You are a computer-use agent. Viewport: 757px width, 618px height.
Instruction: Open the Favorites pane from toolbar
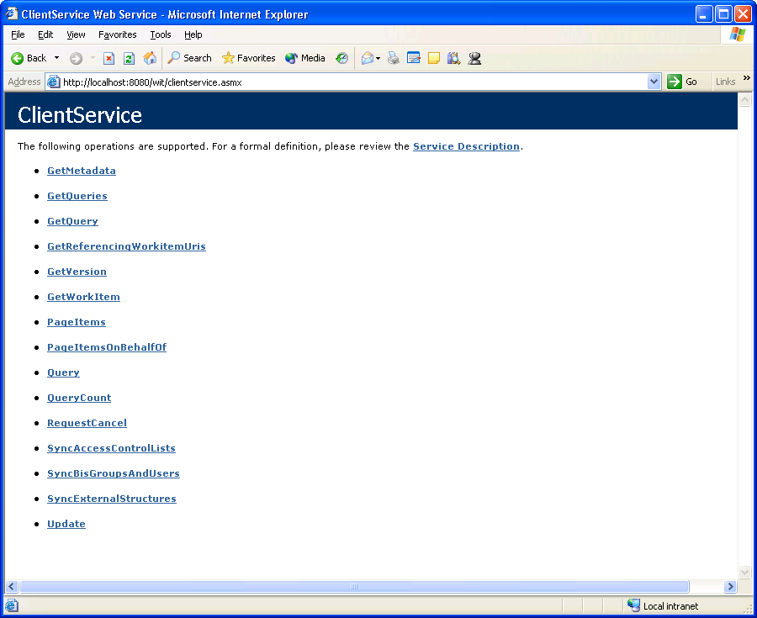pos(248,58)
